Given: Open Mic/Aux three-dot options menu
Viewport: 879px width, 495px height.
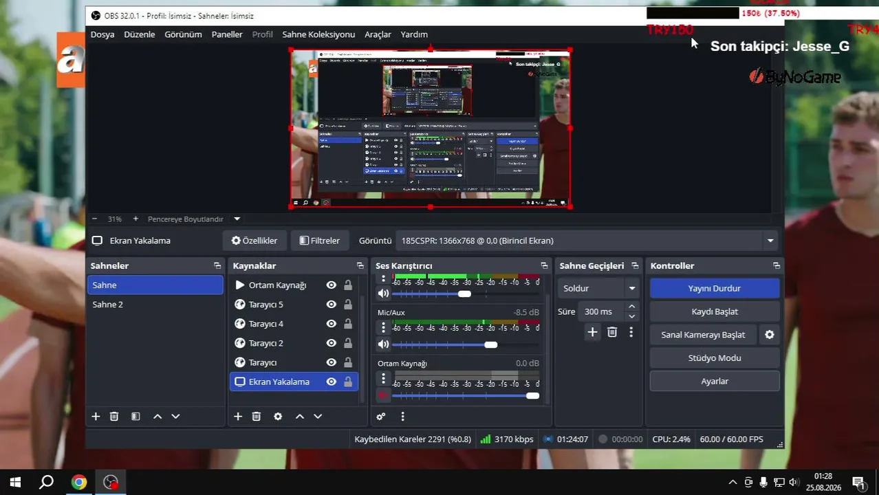Looking at the screenshot, I should (384, 327).
